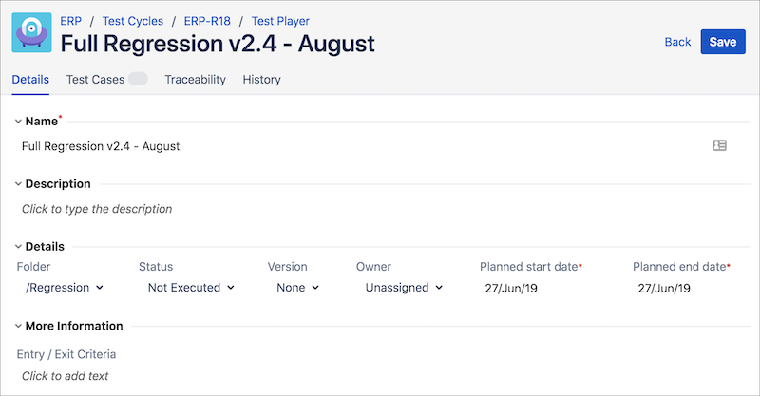Switch to the Traceability tab
This screenshot has width=760, height=396.
(195, 80)
